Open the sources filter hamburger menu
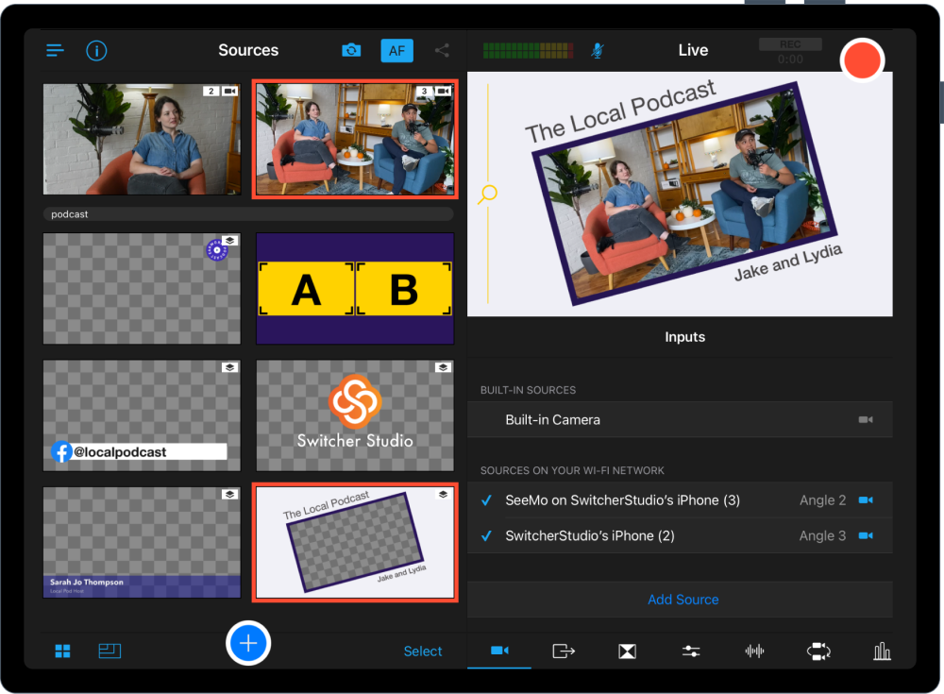The width and height of the screenshot is (944, 694). pos(55,50)
